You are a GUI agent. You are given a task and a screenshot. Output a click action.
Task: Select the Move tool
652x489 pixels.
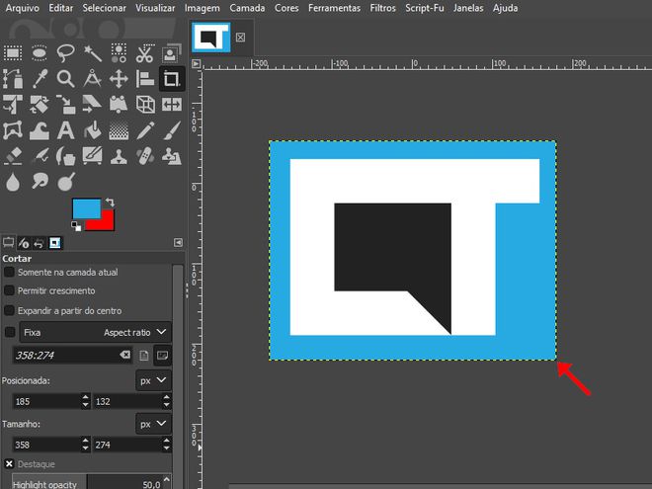[119, 79]
